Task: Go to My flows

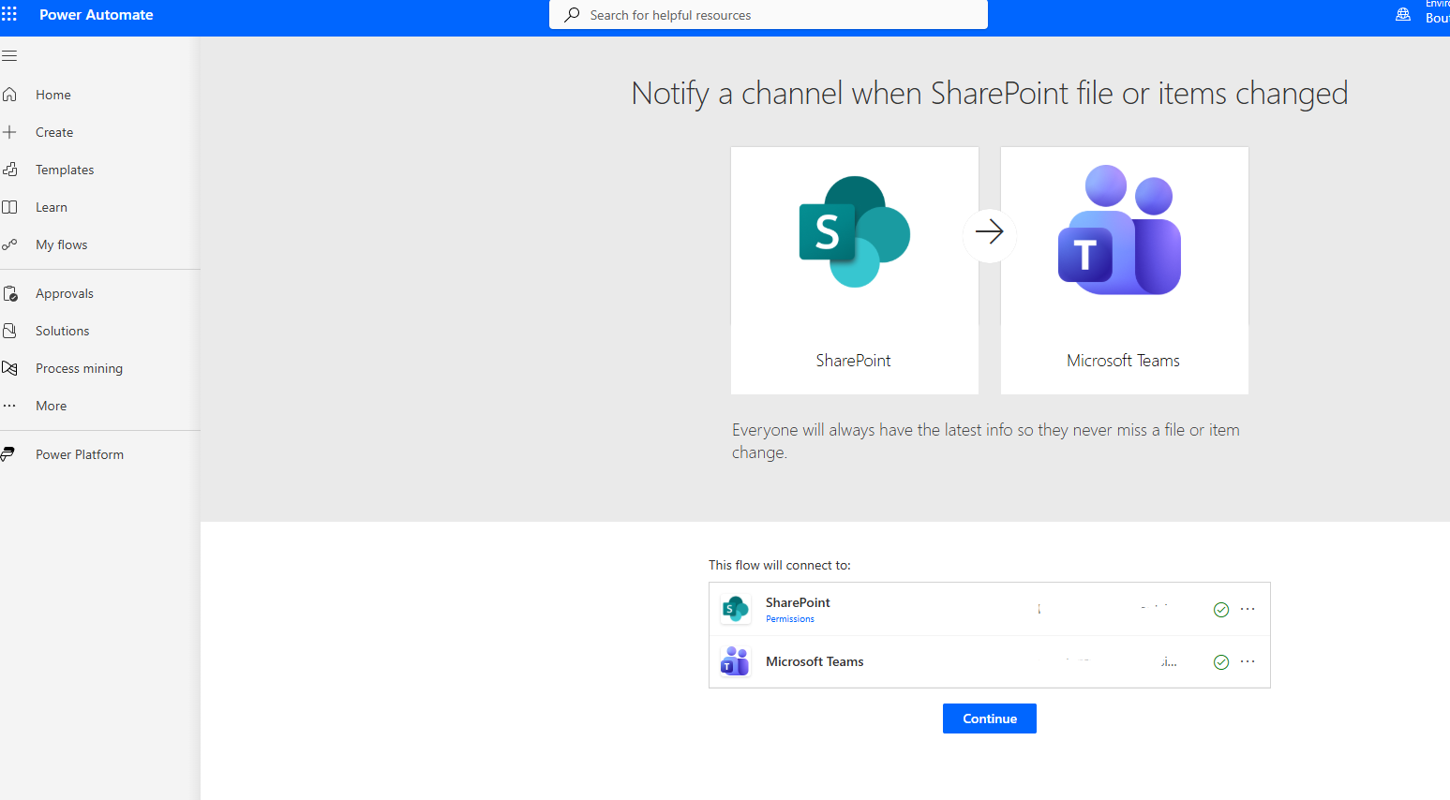Action: (x=61, y=244)
